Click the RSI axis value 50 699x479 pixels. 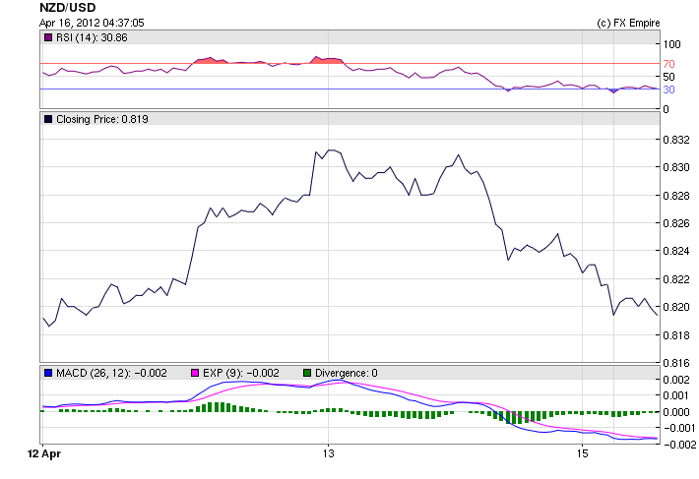click(x=668, y=77)
